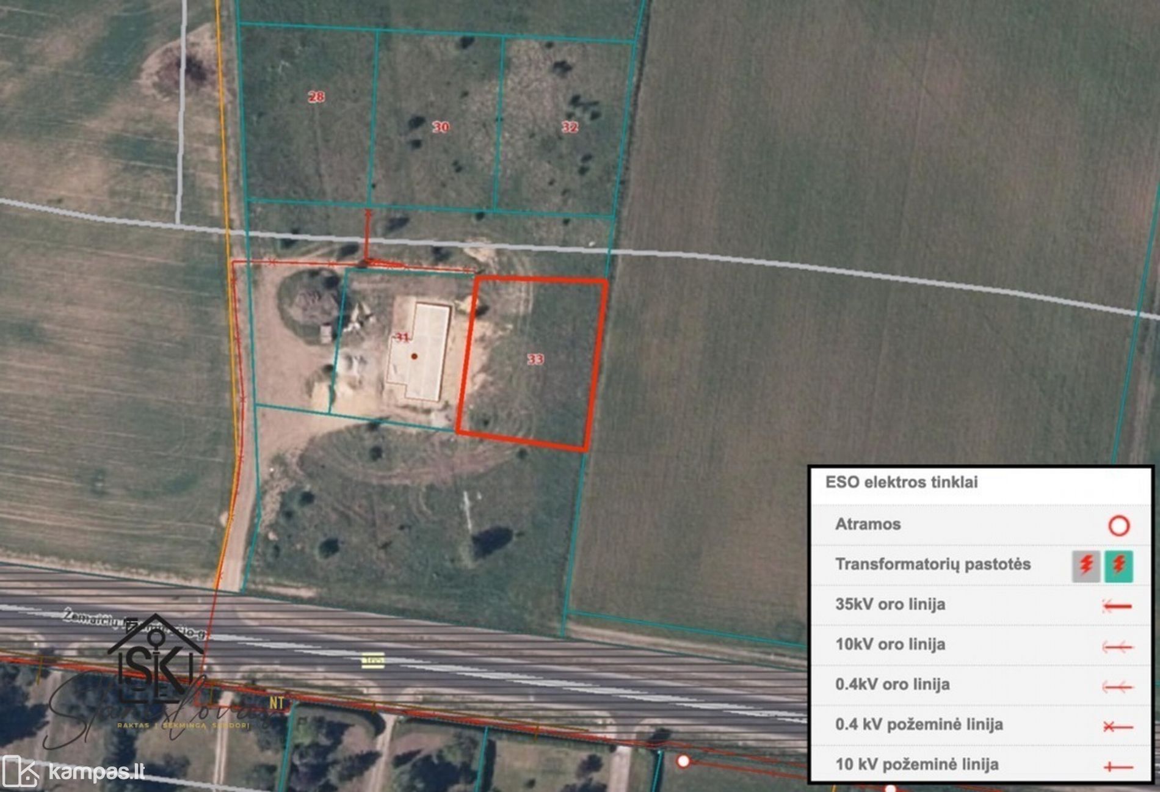Click the 10kV oro linija line symbol
Screen dimensions: 1160x792
[1117, 647]
